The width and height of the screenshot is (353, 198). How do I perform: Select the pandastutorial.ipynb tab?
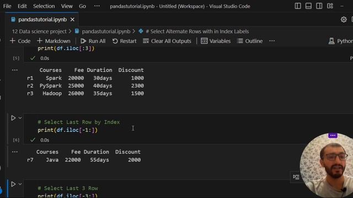pos(42,20)
